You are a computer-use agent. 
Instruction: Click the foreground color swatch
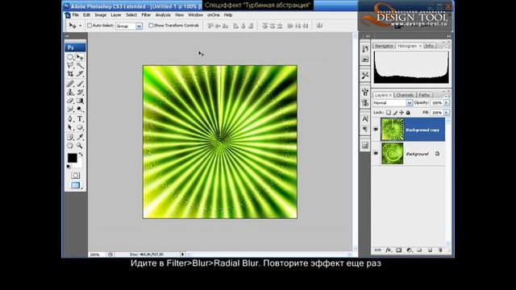[x=72, y=158]
